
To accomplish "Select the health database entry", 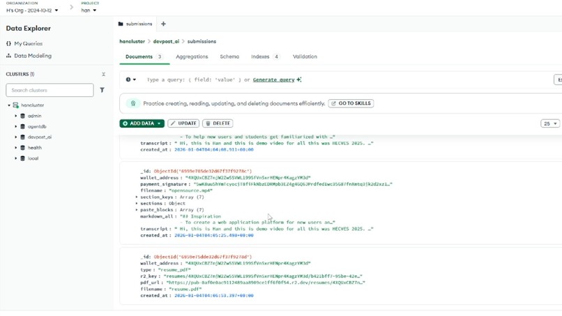I will click(34, 148).
